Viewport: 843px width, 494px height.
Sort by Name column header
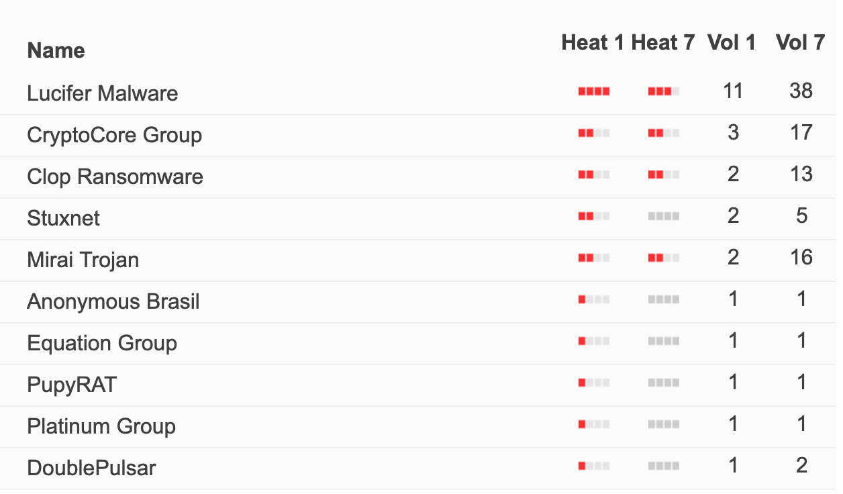pyautogui.click(x=56, y=50)
